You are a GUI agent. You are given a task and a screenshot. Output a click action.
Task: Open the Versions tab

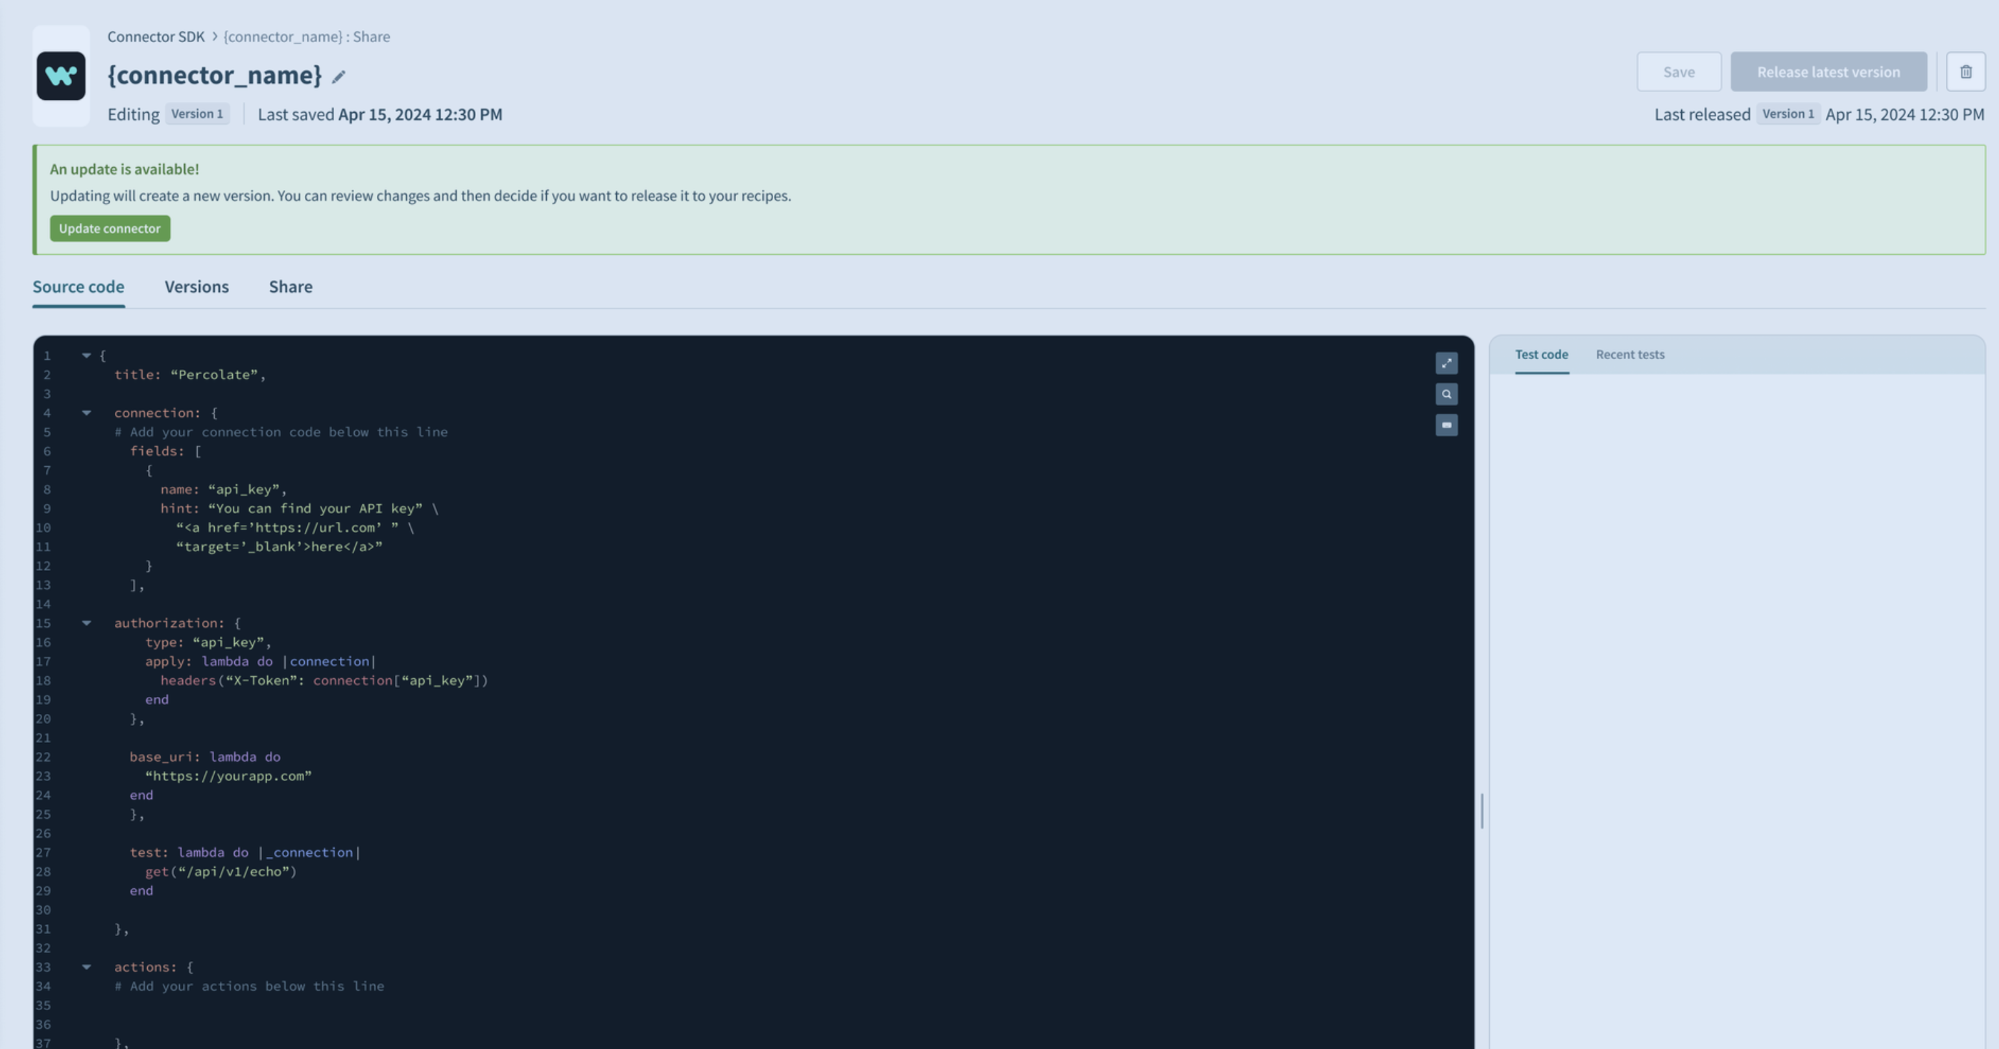(x=197, y=287)
